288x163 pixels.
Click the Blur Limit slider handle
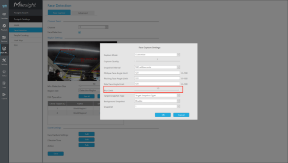click(180, 90)
